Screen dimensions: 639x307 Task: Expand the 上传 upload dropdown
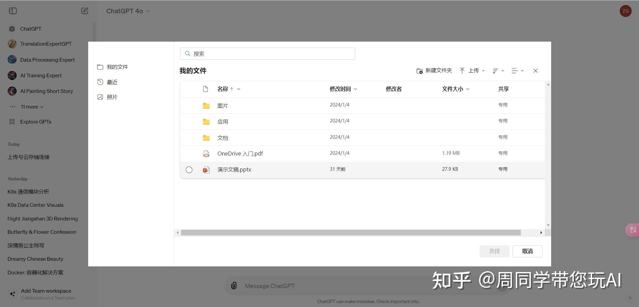pos(484,71)
